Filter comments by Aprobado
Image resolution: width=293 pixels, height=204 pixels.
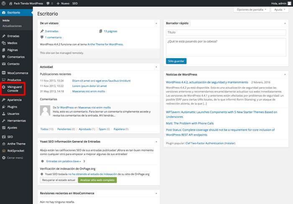[85, 129]
